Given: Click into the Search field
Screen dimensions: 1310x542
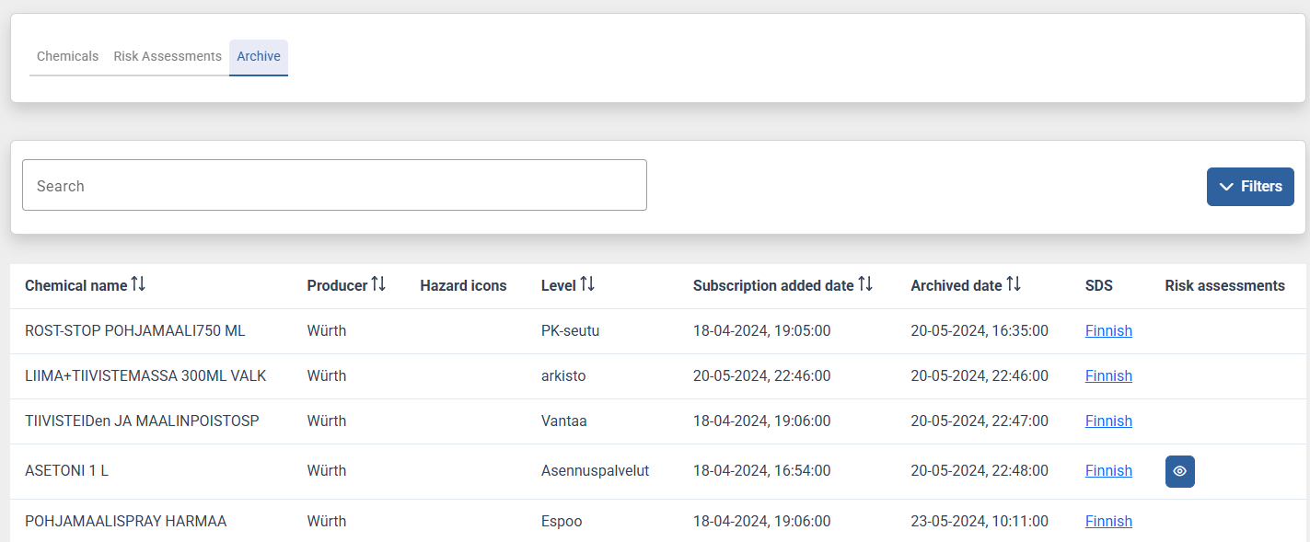Looking at the screenshot, I should [x=334, y=186].
